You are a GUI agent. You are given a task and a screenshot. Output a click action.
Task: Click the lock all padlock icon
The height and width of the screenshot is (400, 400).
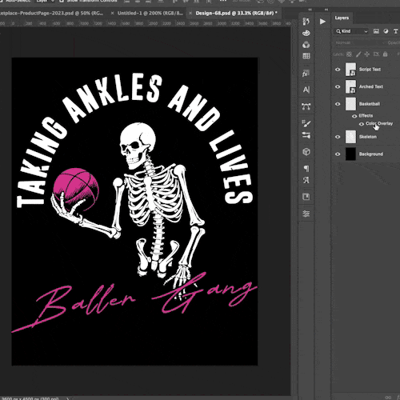[385, 54]
